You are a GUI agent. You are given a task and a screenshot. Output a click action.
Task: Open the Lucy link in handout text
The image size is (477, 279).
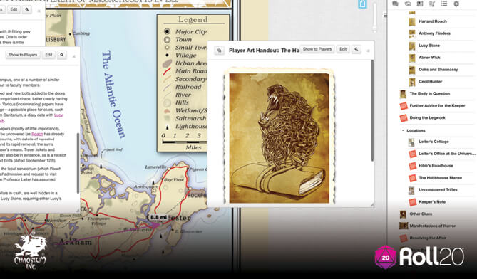tap(58, 115)
